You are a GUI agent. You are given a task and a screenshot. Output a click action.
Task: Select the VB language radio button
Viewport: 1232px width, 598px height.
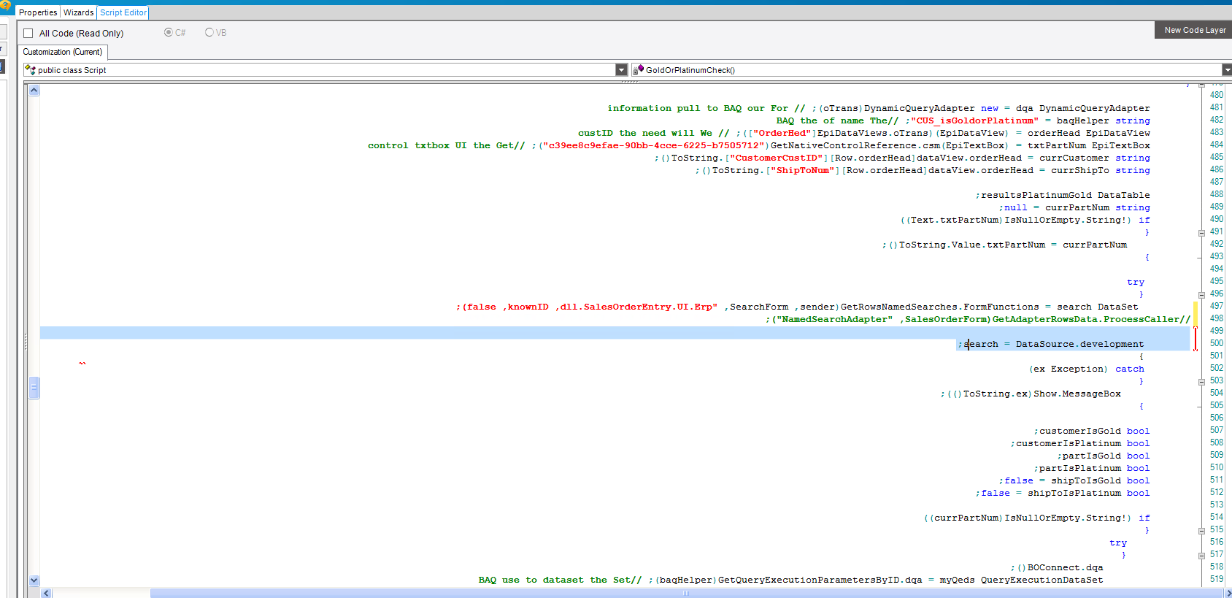[x=209, y=33]
